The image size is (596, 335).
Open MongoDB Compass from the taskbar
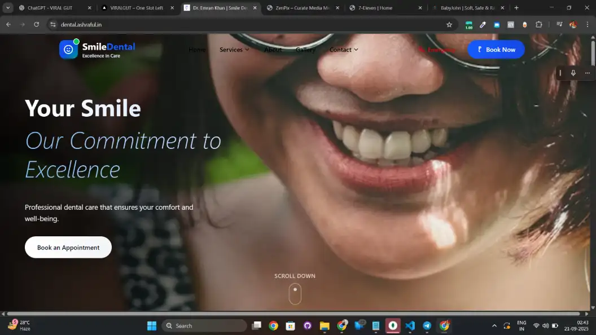393,326
